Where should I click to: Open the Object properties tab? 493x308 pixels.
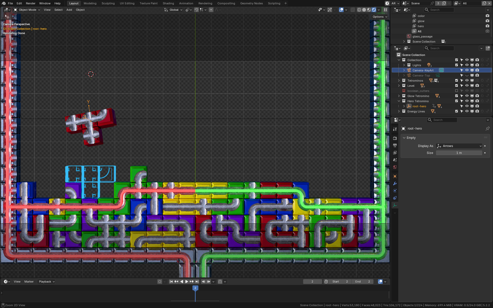click(395, 176)
